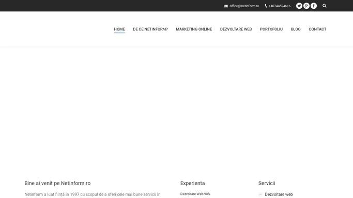353x198 pixels.
Task: Open the Contact menu item
Action: click(x=317, y=29)
